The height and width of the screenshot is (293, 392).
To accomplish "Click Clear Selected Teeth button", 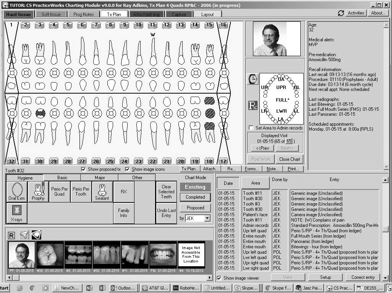I will tap(166, 192).
